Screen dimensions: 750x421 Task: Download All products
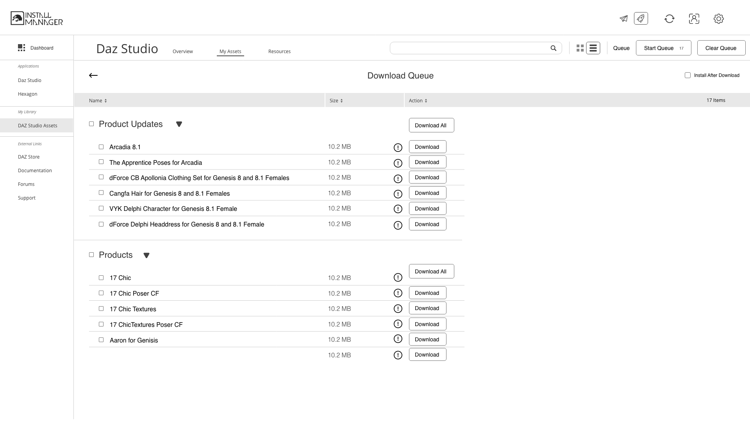click(x=431, y=271)
